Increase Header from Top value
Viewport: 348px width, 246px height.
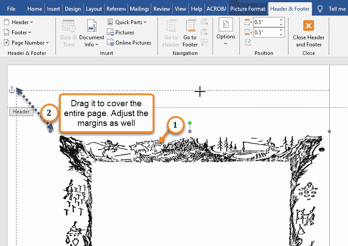click(x=281, y=20)
